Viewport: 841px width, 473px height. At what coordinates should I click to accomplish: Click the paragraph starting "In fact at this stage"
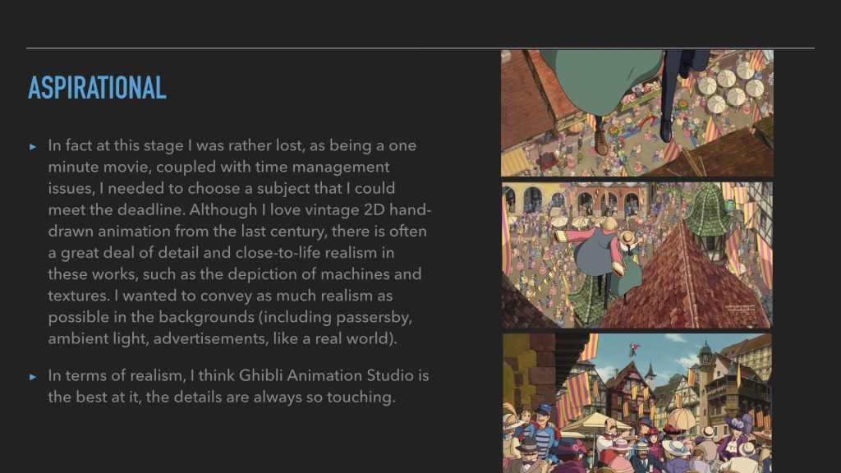(x=240, y=242)
